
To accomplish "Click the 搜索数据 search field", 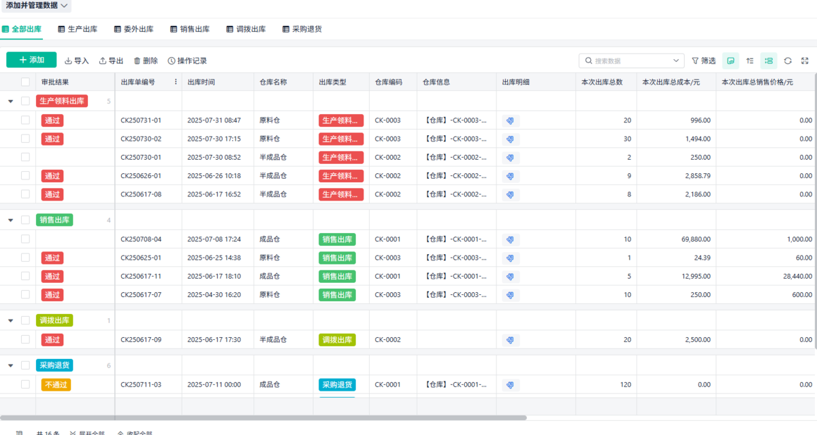I will [x=630, y=60].
